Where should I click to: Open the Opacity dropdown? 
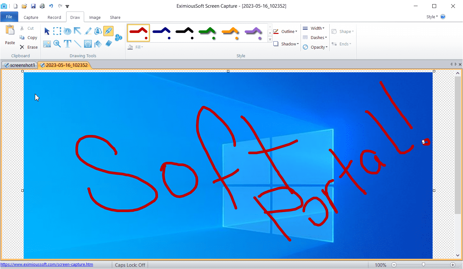point(315,47)
